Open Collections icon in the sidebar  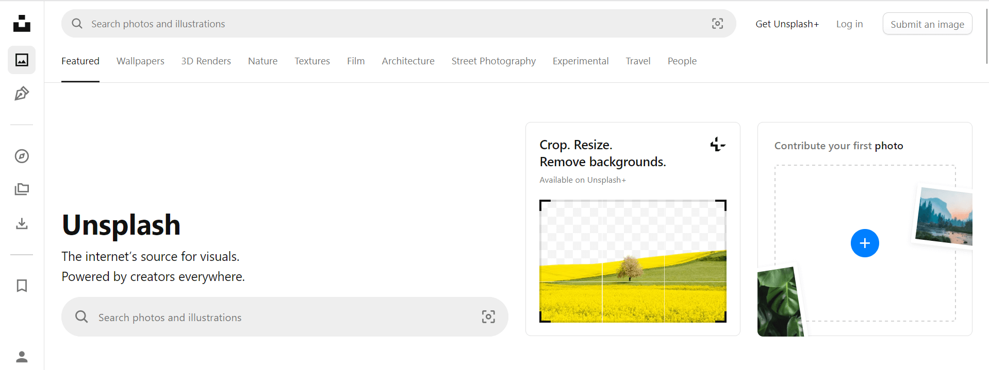pos(22,189)
